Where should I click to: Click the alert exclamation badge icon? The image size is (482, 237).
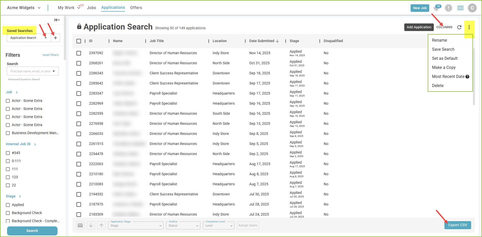tap(448, 8)
